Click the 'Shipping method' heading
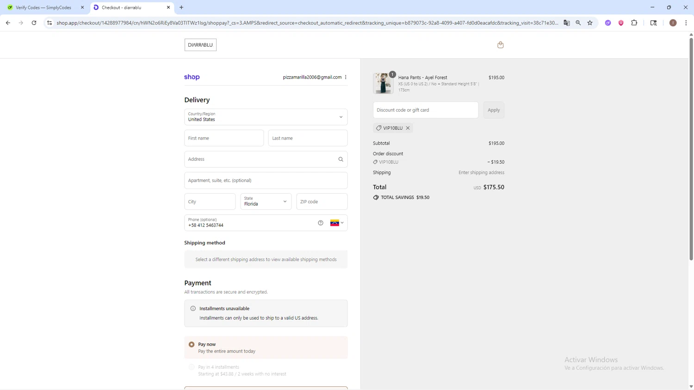 (204, 243)
